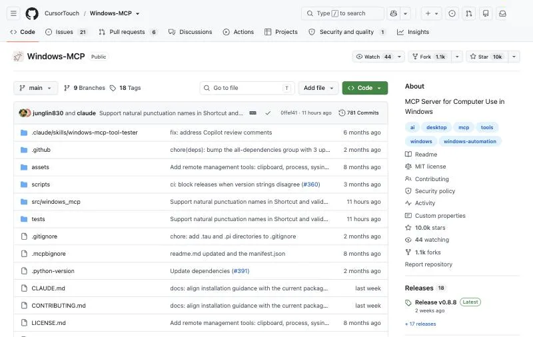Click the LICENSE.md file icon
This screenshot has height=337, width=533.
click(x=24, y=323)
